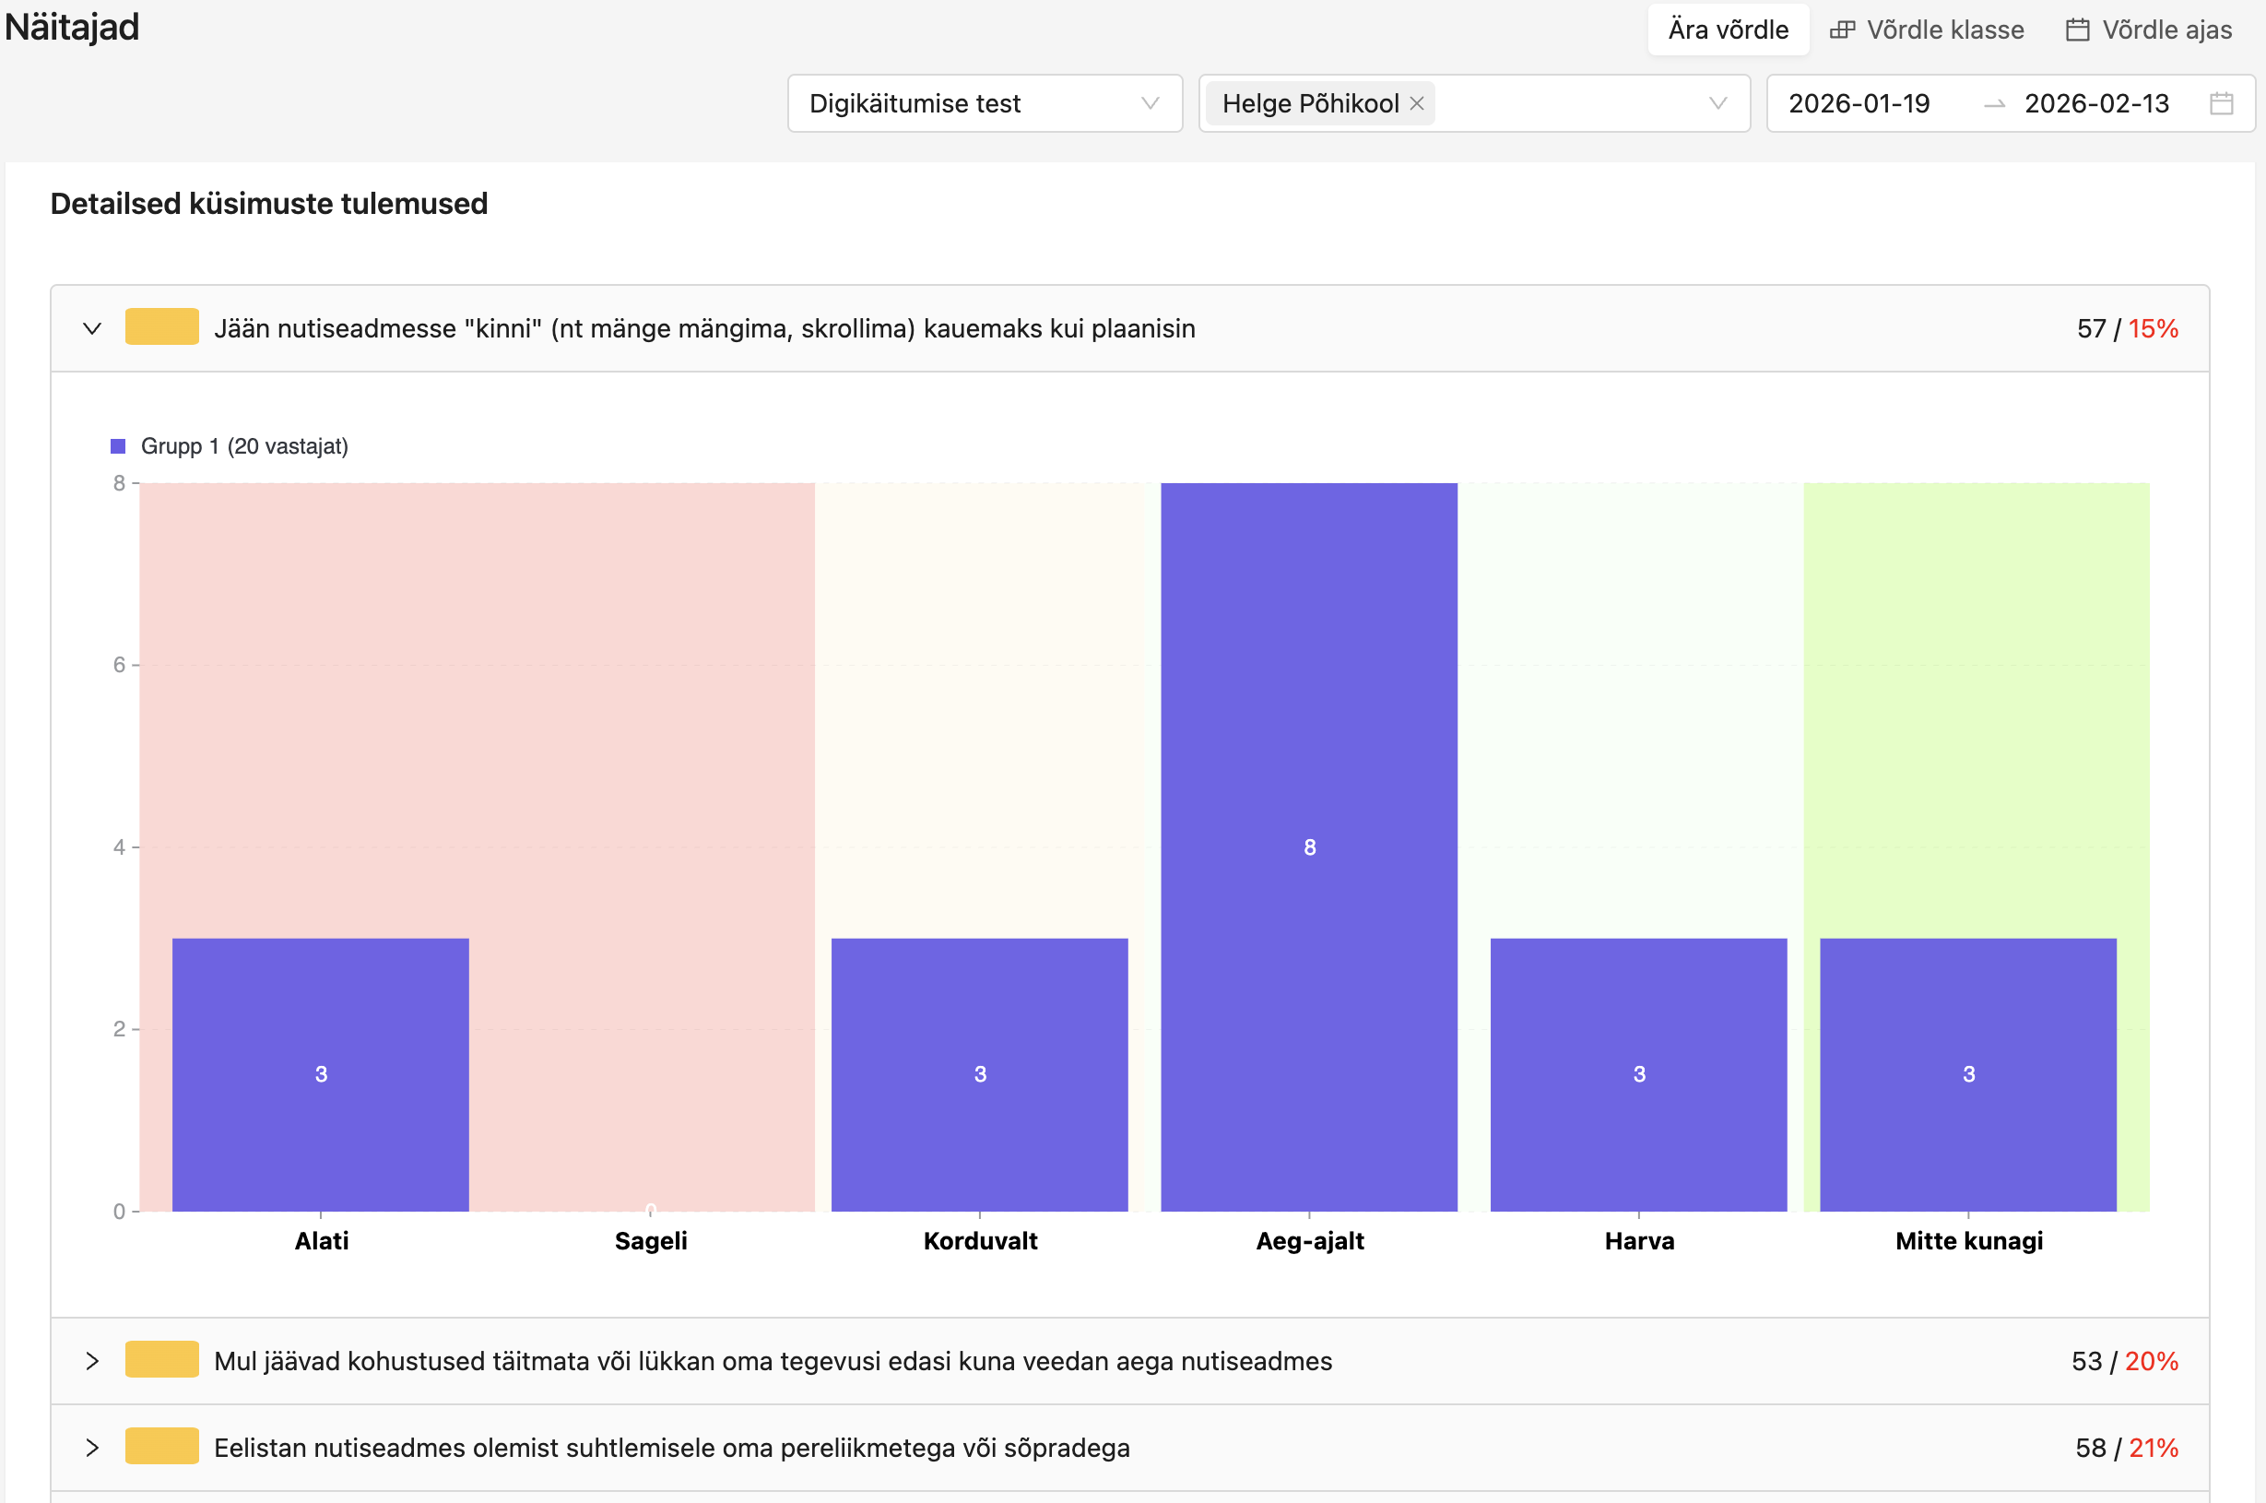Toggle Grupp 1 legend square marker

pos(119,446)
